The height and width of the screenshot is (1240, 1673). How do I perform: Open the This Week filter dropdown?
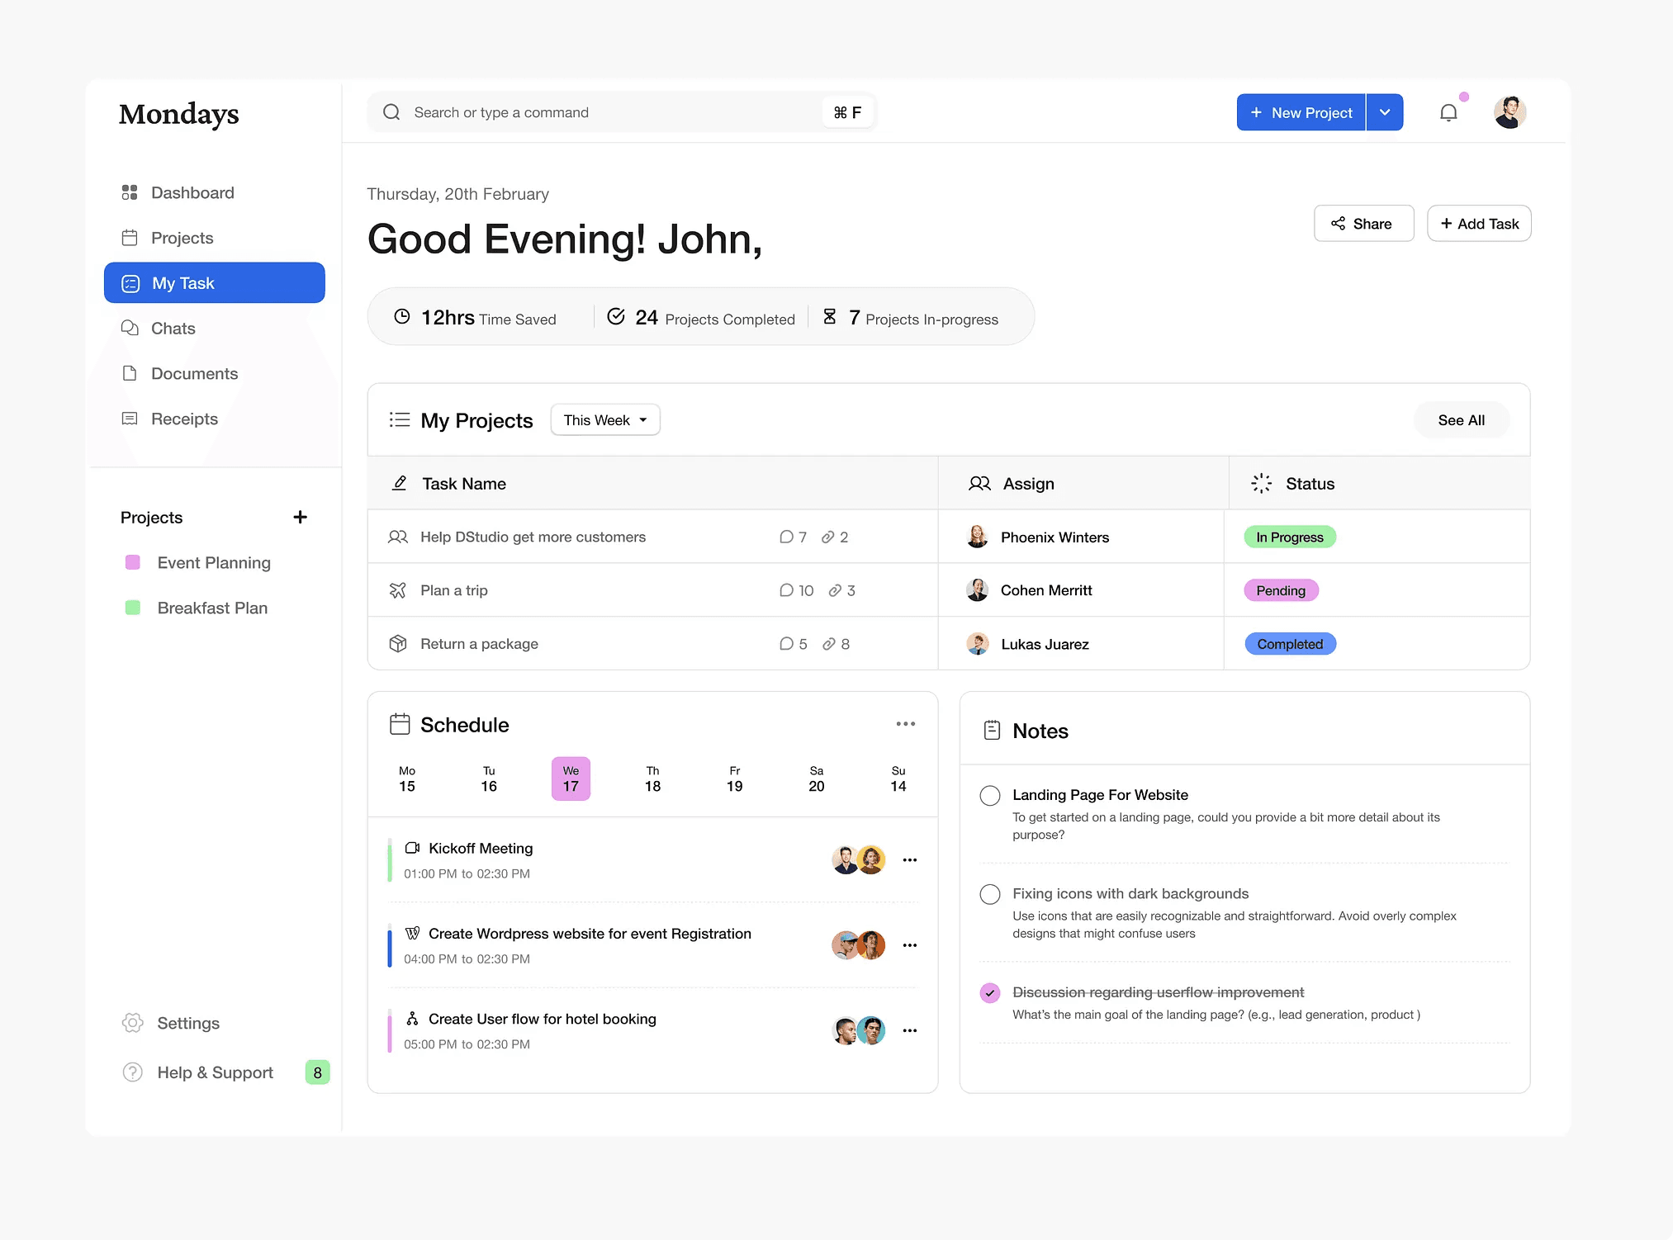[604, 419]
